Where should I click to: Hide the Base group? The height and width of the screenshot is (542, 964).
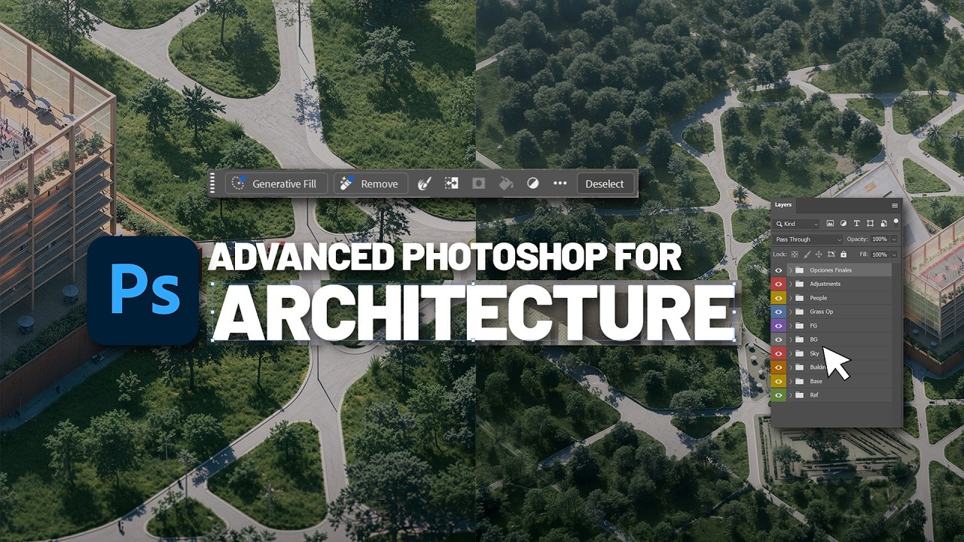point(779,381)
